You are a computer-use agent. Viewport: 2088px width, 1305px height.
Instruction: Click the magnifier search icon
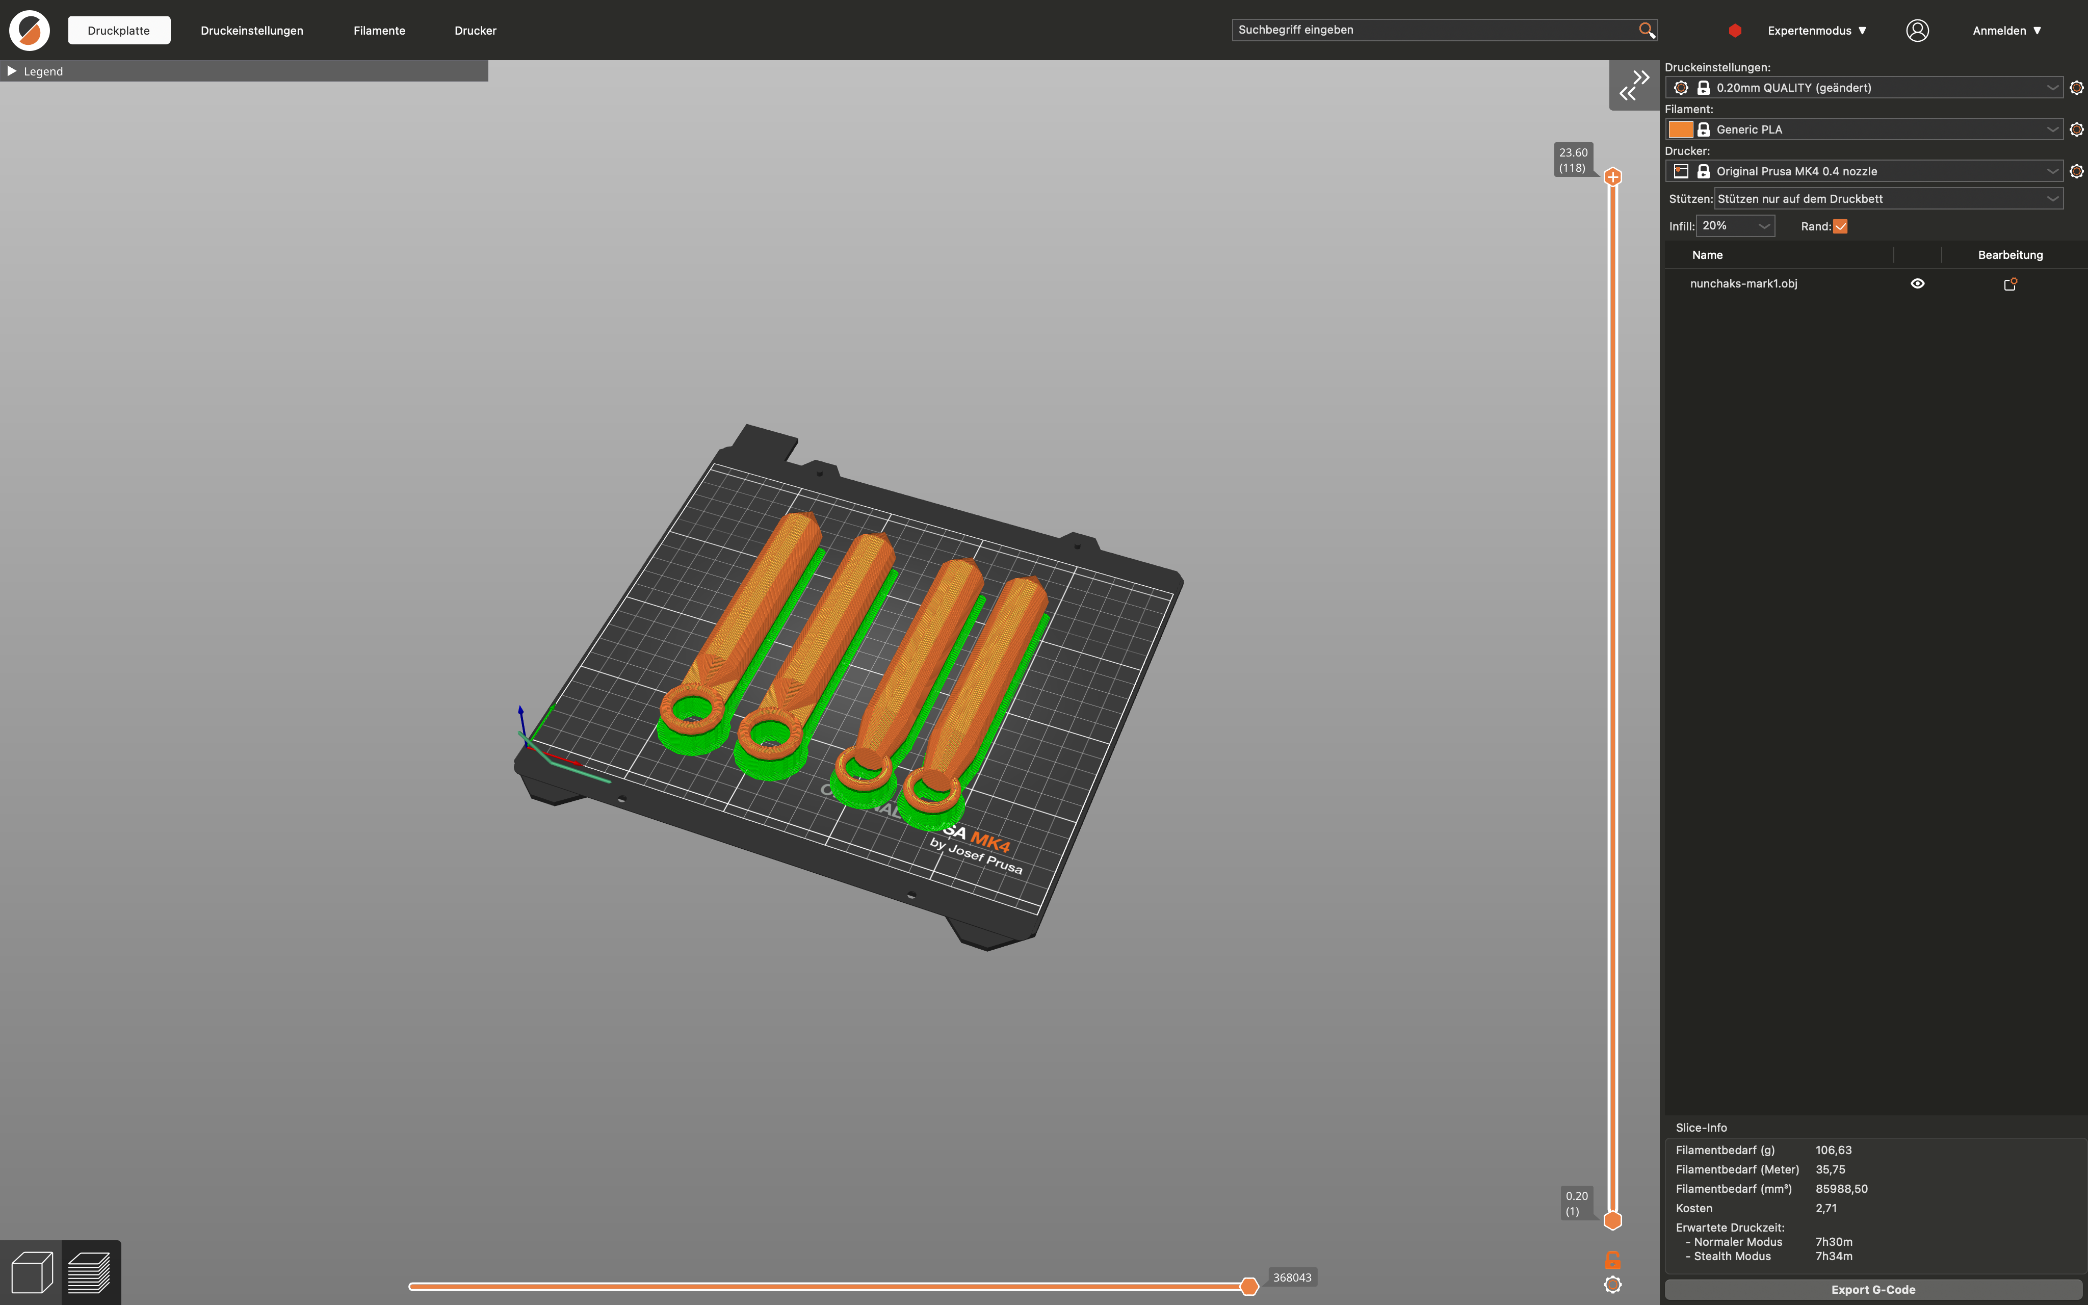pos(1646,30)
